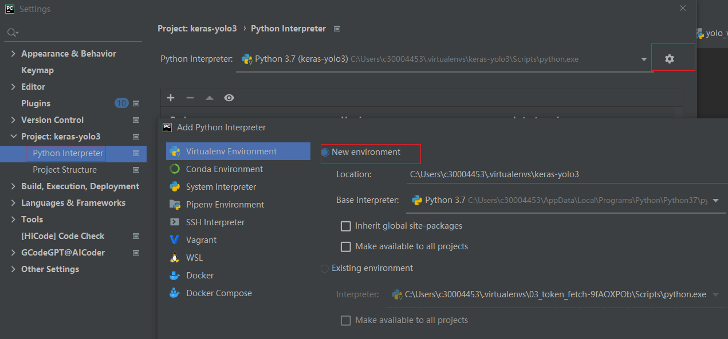Screen dimensions: 728x339
Task: Click the add package plus icon
Action: click(171, 98)
